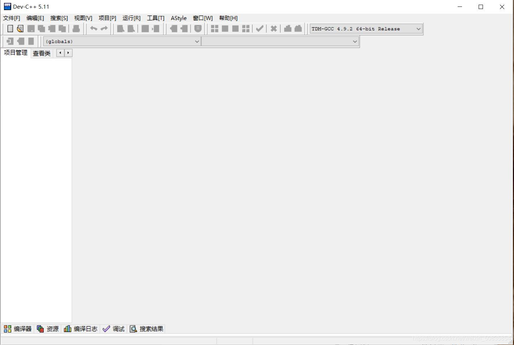Open the TDM-GCC compiler set dropdown
514x345 pixels.
[x=366, y=29]
